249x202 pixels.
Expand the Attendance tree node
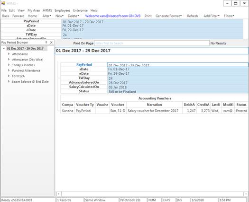(9, 54)
